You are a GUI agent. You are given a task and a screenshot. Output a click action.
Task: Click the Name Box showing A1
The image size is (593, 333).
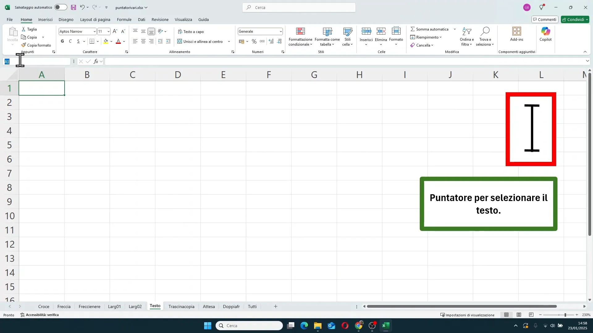[x=37, y=61]
